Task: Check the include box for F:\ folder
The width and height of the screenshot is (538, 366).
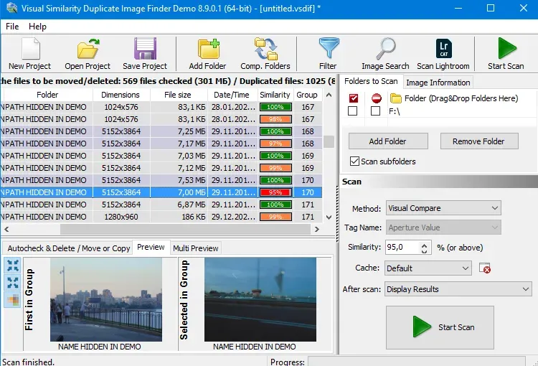Action: point(352,111)
